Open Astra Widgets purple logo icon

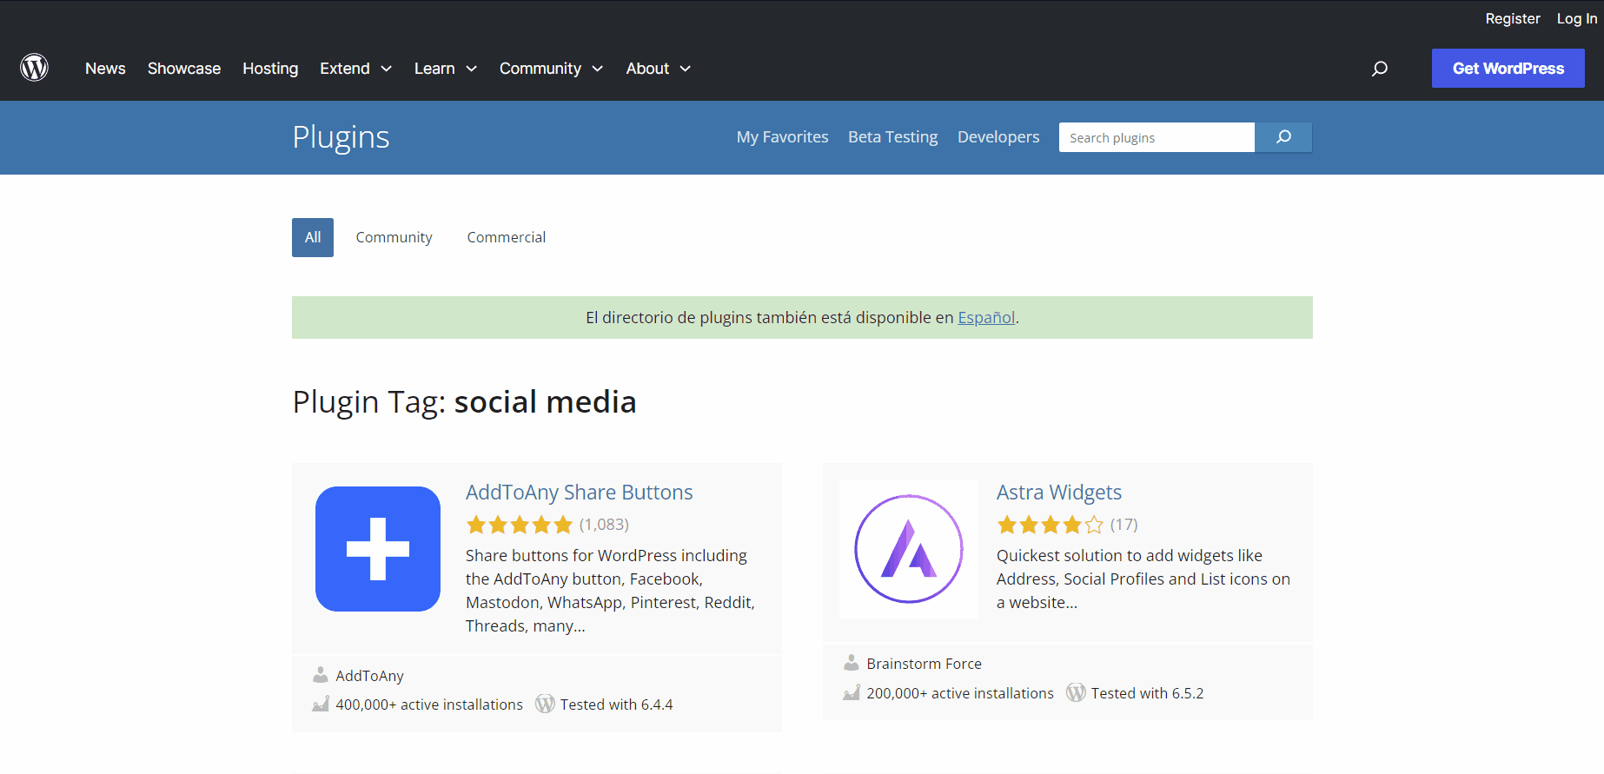pyautogui.click(x=909, y=549)
